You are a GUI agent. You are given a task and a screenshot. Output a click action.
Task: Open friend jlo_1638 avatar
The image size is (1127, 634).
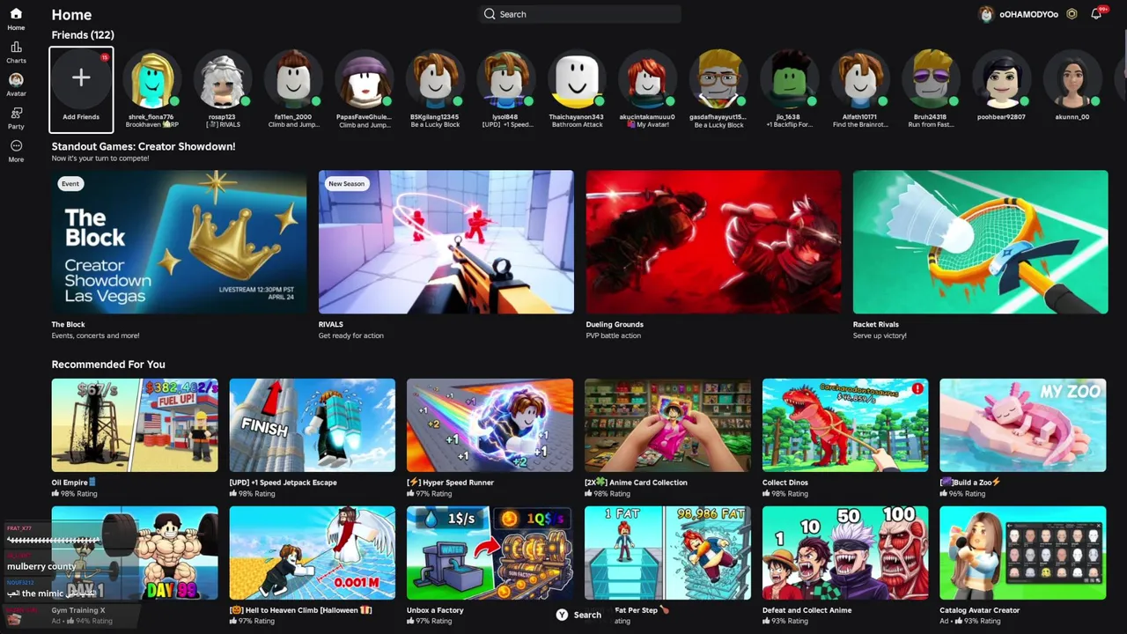point(789,78)
